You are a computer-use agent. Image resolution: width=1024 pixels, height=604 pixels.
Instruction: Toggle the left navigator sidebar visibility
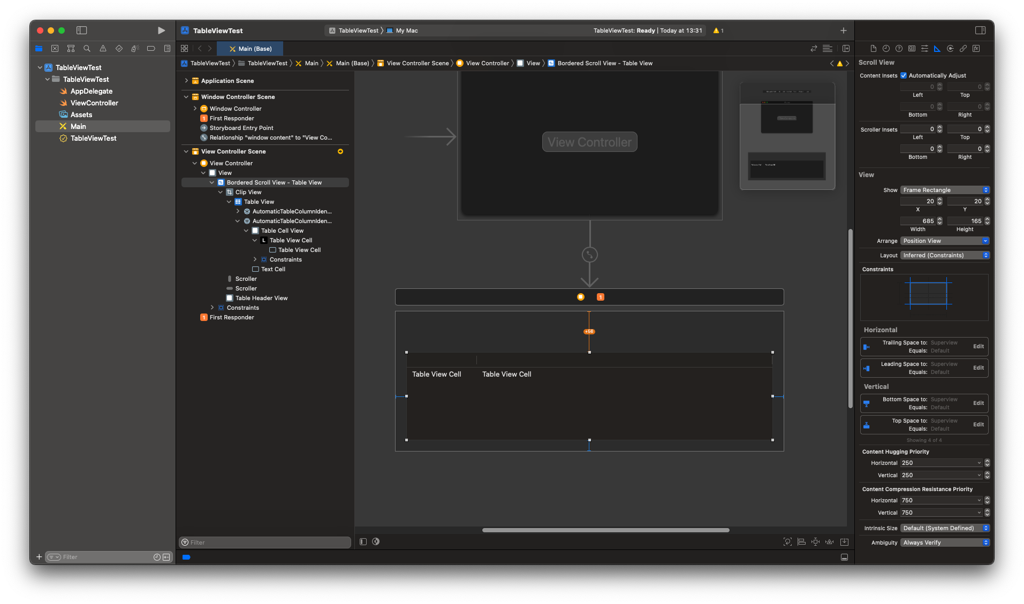click(x=81, y=30)
